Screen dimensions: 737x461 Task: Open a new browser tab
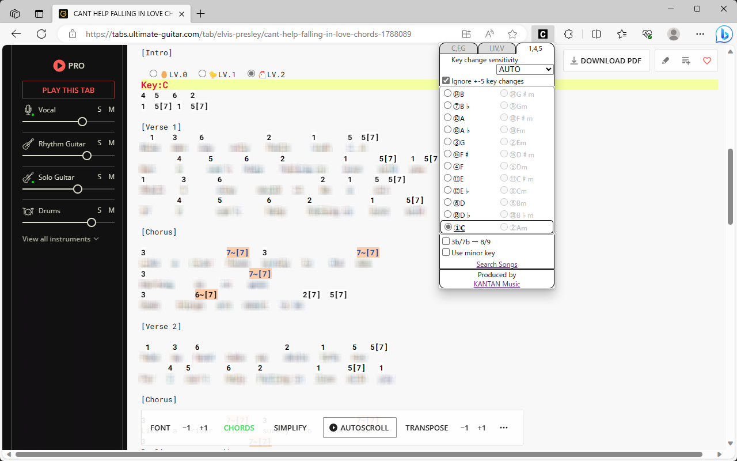pos(200,13)
